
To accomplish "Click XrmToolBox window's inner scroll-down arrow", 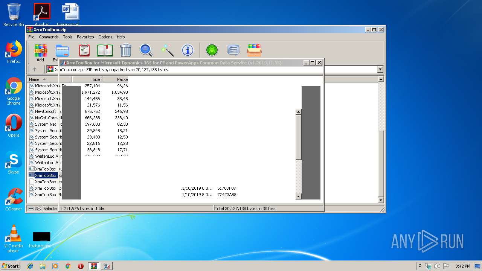I will (x=299, y=196).
